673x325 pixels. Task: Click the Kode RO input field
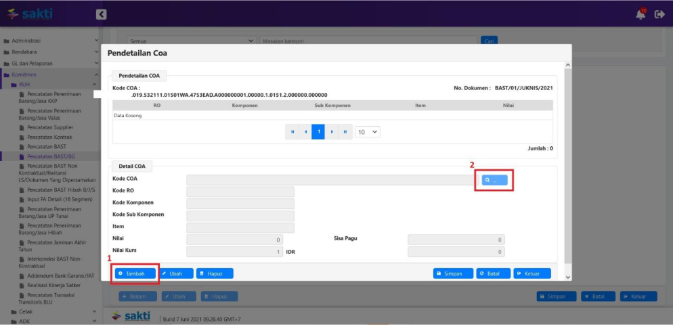tap(240, 192)
